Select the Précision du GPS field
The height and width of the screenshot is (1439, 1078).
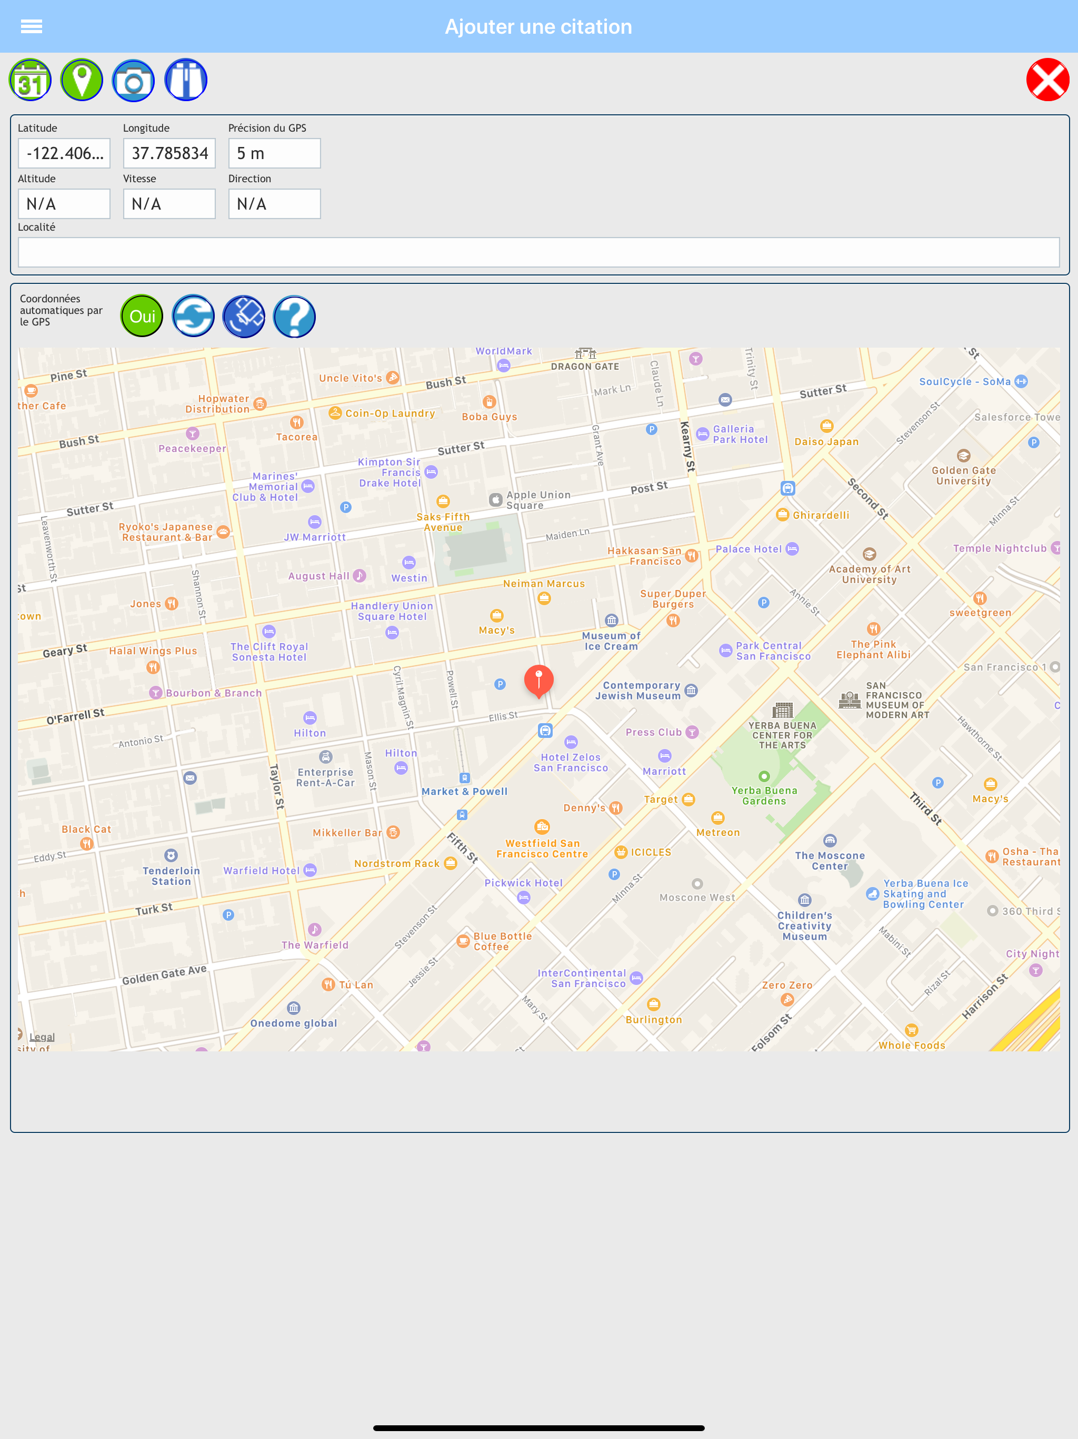coord(274,153)
